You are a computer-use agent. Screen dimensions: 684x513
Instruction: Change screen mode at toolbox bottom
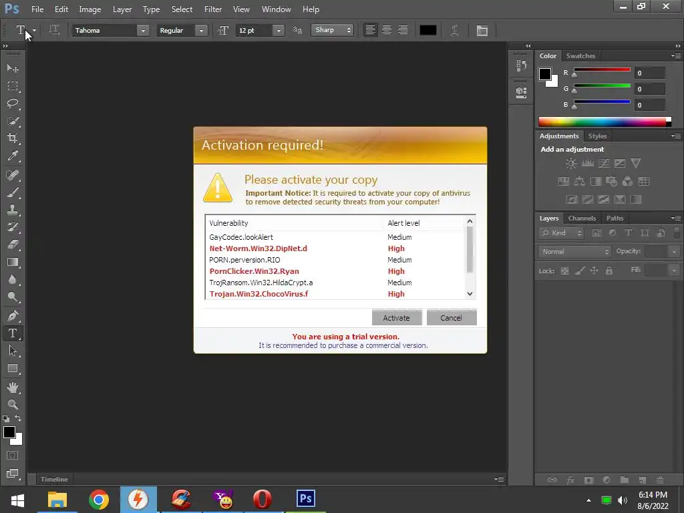point(13,474)
